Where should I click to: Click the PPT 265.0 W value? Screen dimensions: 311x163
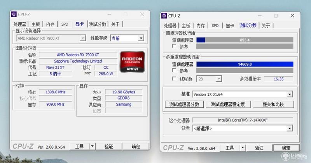(106, 74)
